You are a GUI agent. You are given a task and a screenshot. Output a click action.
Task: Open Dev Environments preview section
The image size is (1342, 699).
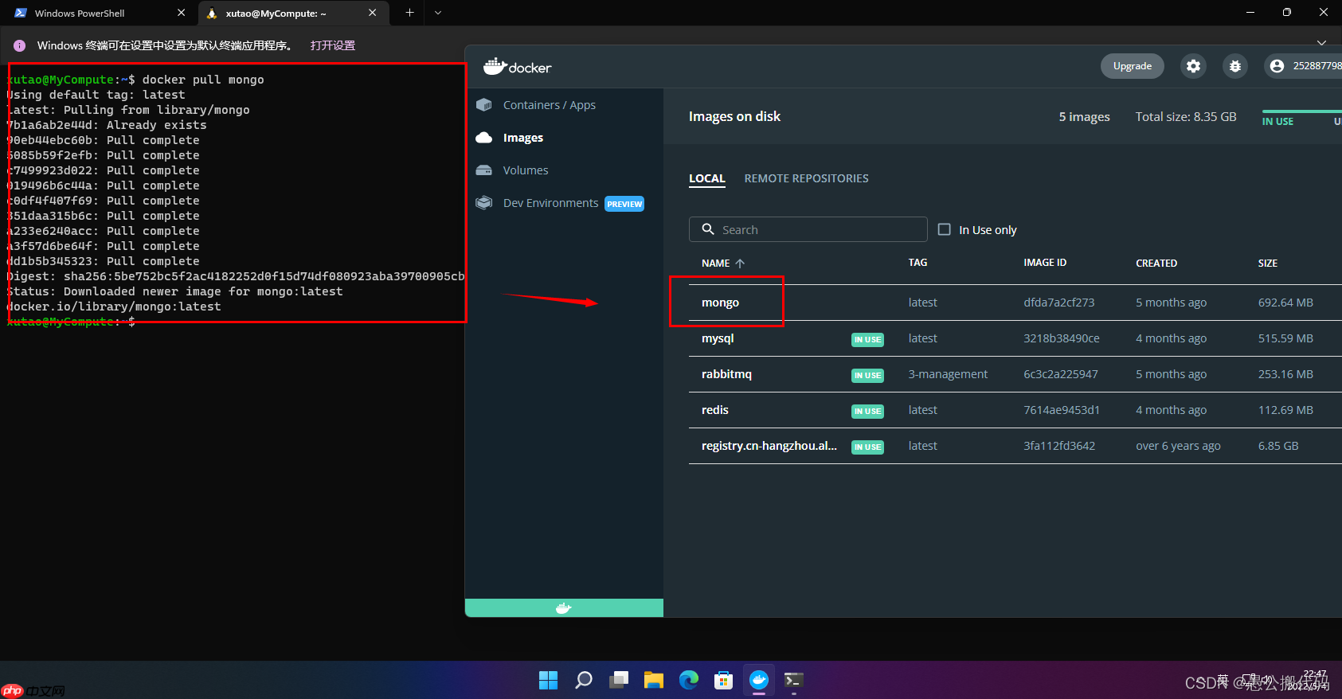pos(550,203)
